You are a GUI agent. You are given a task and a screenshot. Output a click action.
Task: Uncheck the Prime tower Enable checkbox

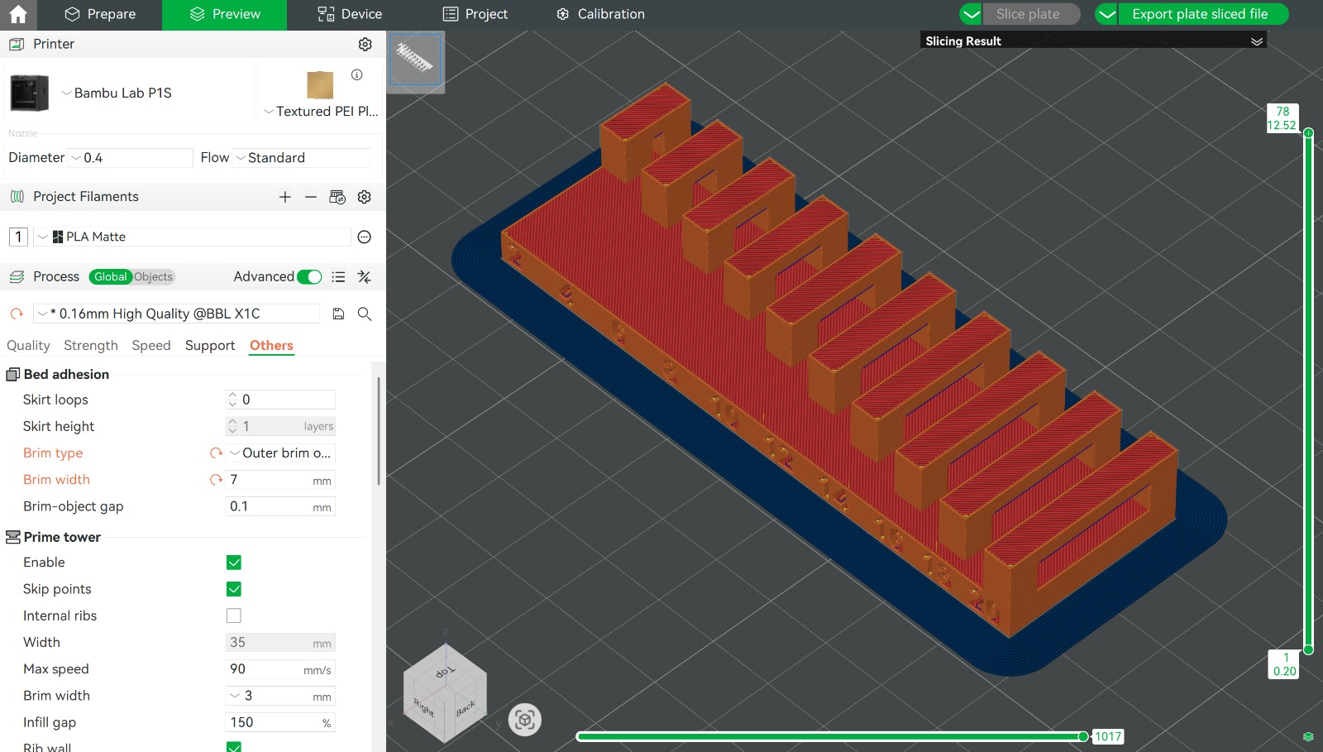click(234, 563)
